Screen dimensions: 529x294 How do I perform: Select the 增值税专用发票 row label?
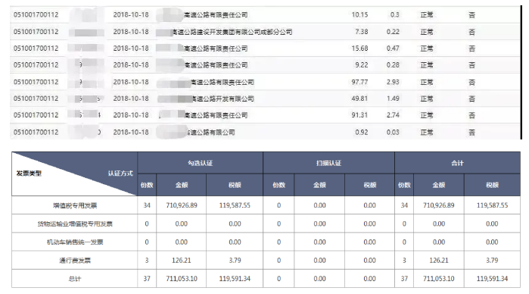[x=75, y=205]
